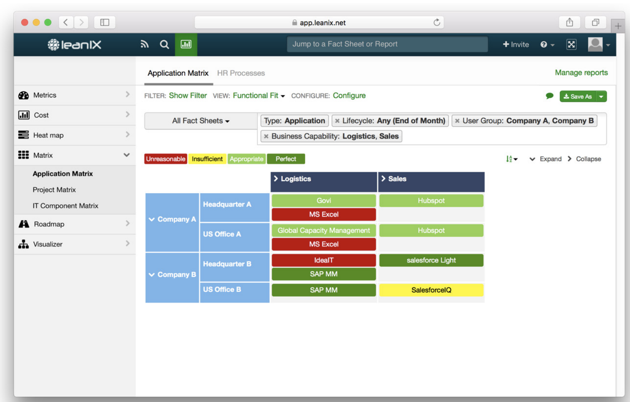Open the search magnifier icon
This screenshot has height=402, width=630.
tap(164, 44)
